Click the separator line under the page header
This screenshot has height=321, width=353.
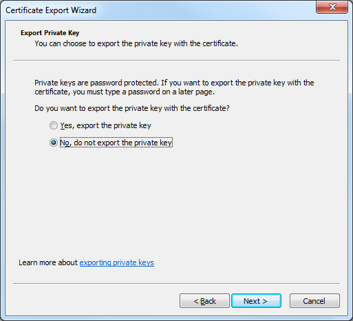coord(177,61)
